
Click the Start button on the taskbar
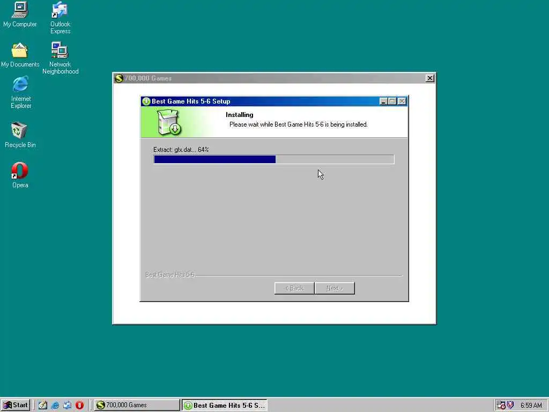coord(16,405)
